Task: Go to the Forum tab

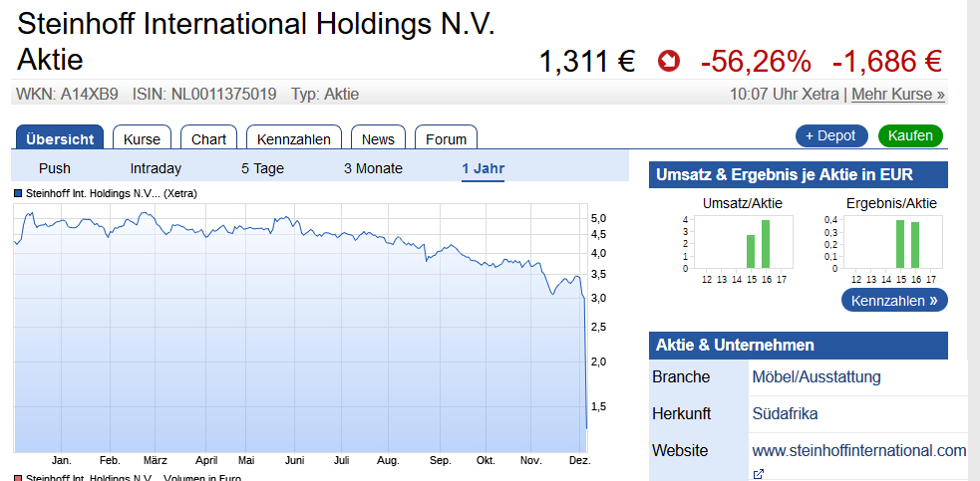Action: (446, 139)
